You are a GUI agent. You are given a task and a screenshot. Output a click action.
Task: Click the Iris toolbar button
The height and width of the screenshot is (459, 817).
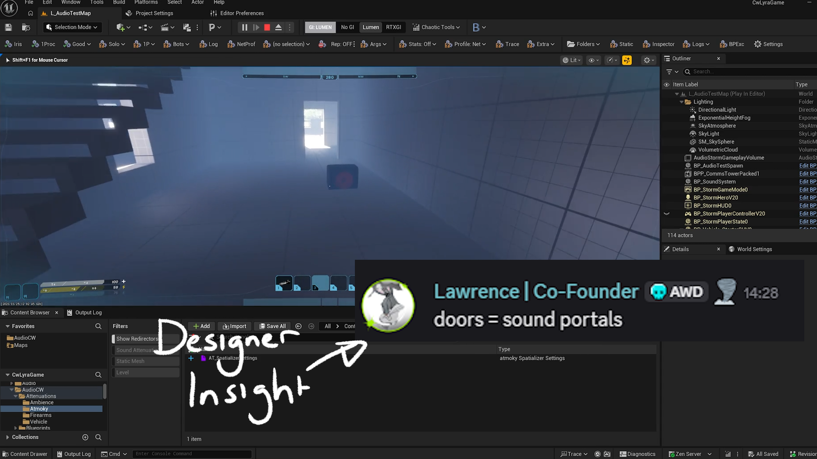pos(13,44)
